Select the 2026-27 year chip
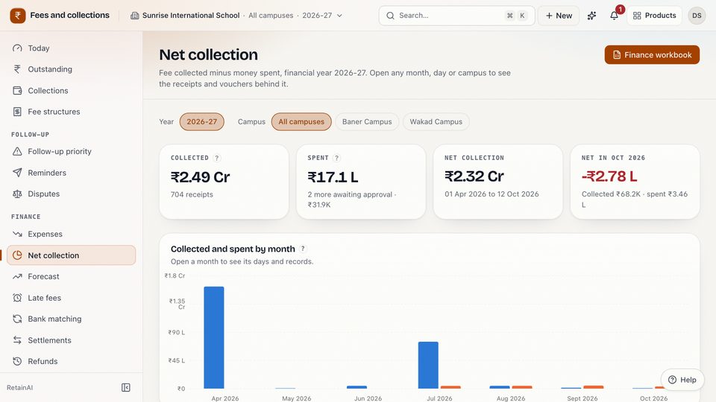 click(x=202, y=121)
